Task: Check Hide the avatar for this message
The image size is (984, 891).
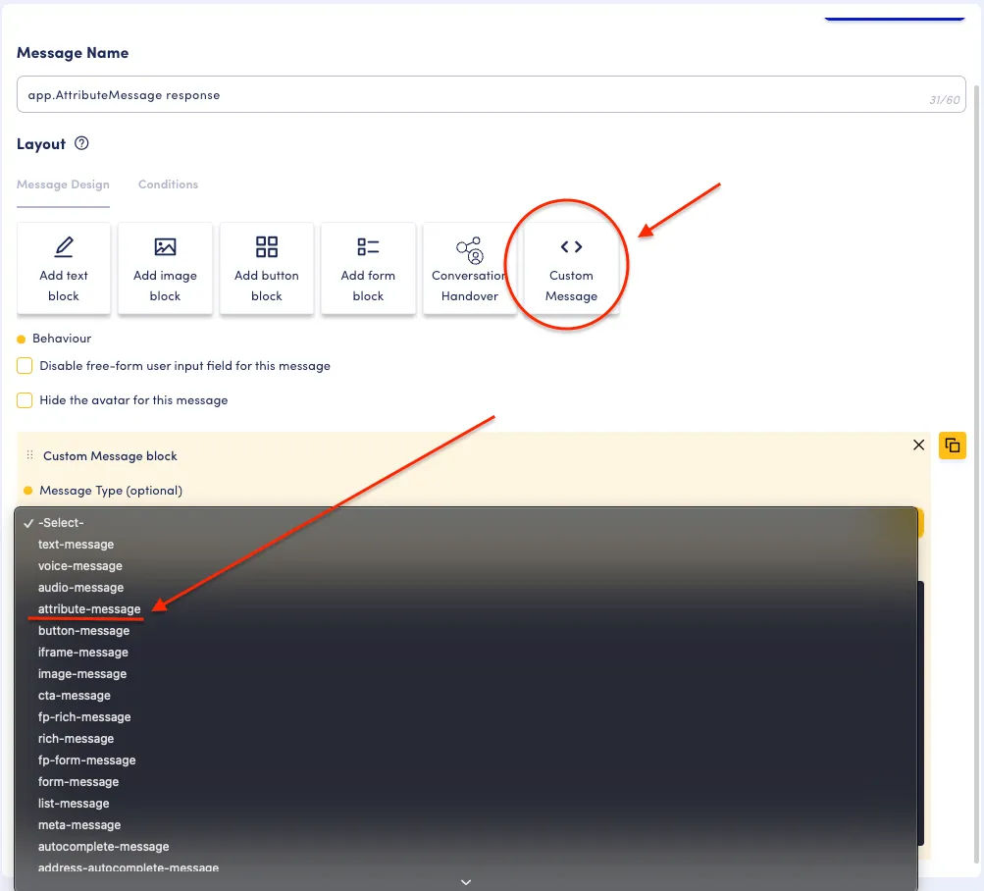Action: pyautogui.click(x=25, y=400)
